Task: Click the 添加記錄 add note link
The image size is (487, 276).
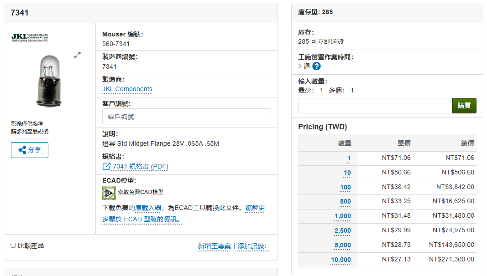Action: pyautogui.click(x=251, y=246)
